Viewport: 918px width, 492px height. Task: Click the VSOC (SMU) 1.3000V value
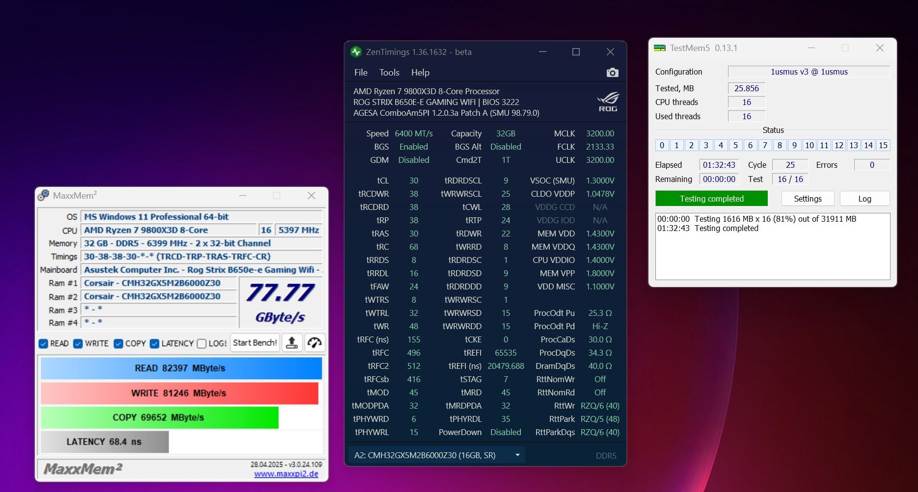(x=600, y=181)
